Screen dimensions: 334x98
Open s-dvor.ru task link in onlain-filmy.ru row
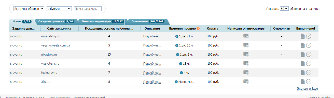click(x=16, y=36)
